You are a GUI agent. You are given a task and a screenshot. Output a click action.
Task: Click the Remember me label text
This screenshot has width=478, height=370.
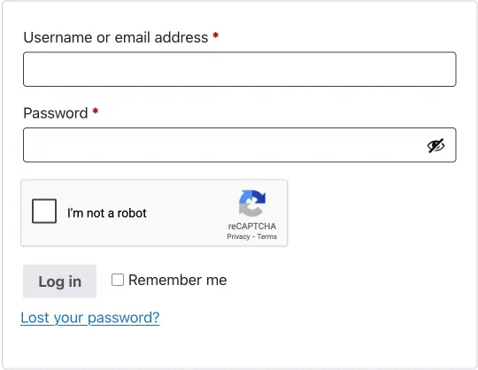pyautogui.click(x=178, y=280)
